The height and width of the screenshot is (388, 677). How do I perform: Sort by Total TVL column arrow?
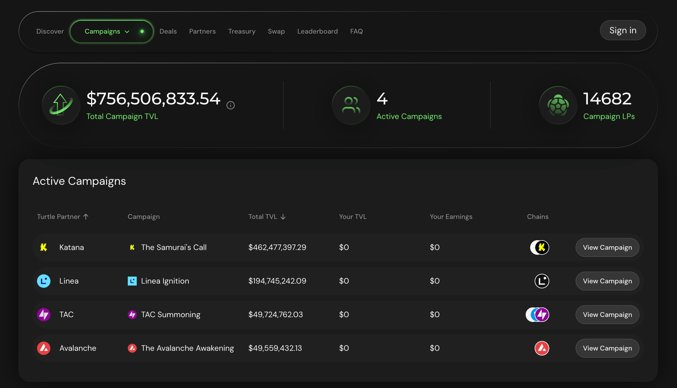(x=283, y=216)
